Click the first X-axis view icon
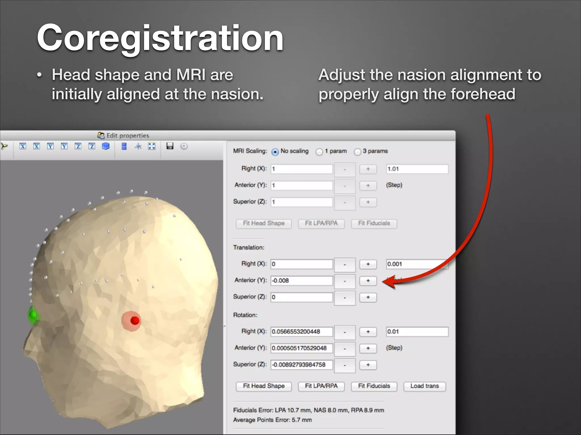 point(23,146)
